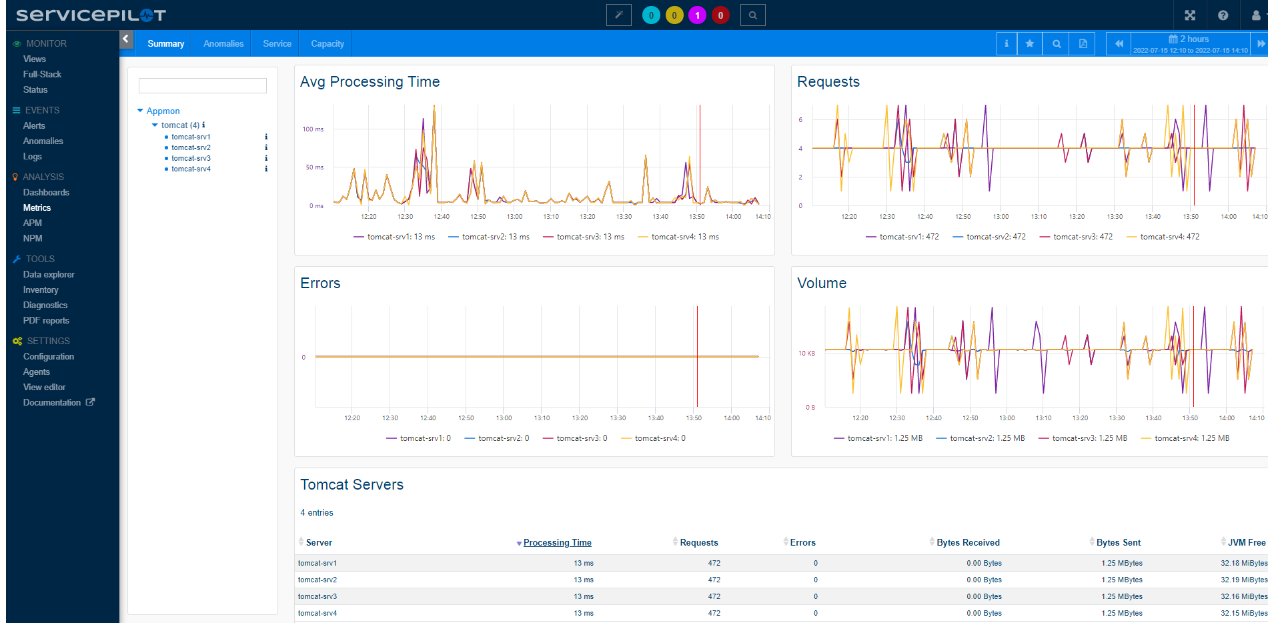This screenshot has width=1268, height=625.
Task: Toggle tomcat-srv2 series in Errors legend
Action: [497, 438]
